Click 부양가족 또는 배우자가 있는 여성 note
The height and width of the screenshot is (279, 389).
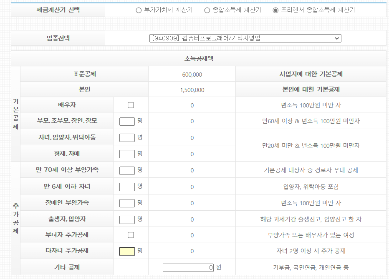pos(311,235)
